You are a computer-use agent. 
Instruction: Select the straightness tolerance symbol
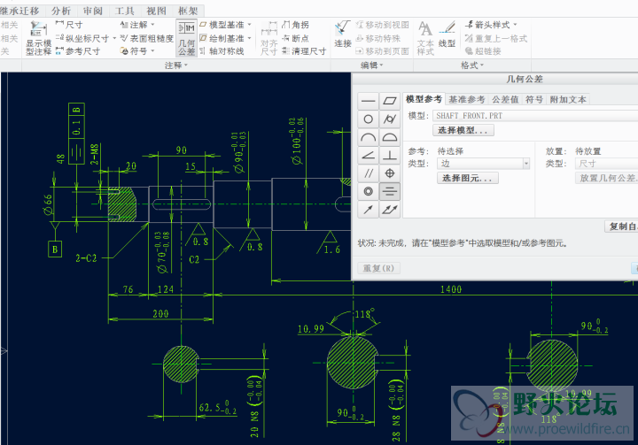(x=369, y=101)
